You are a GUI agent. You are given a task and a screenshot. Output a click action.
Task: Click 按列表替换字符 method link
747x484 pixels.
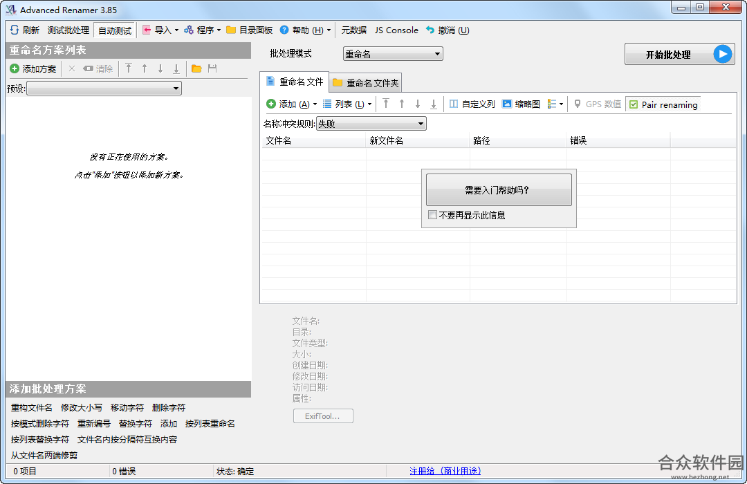tap(40, 439)
